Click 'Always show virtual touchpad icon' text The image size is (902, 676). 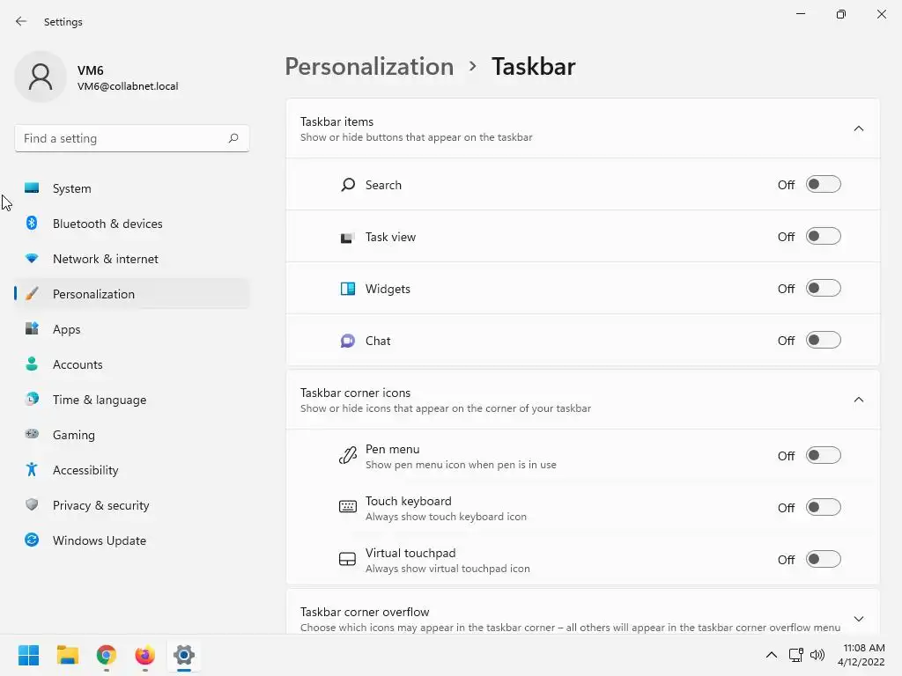pos(447,569)
